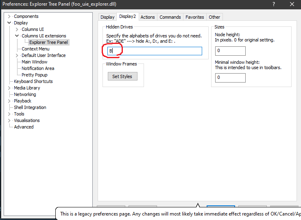This screenshot has width=301, height=220.
Task: Select Visualisations item label
Action: tap(27, 120)
